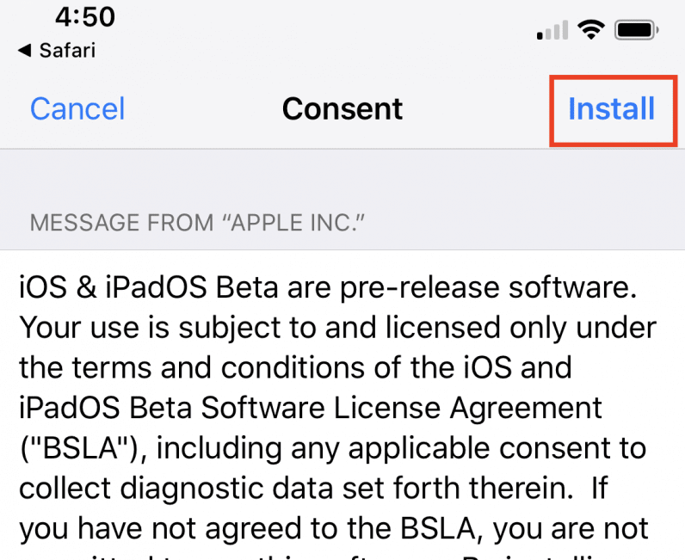Tap the line "Your use is subject to"
685x560 pixels.
[337, 328]
